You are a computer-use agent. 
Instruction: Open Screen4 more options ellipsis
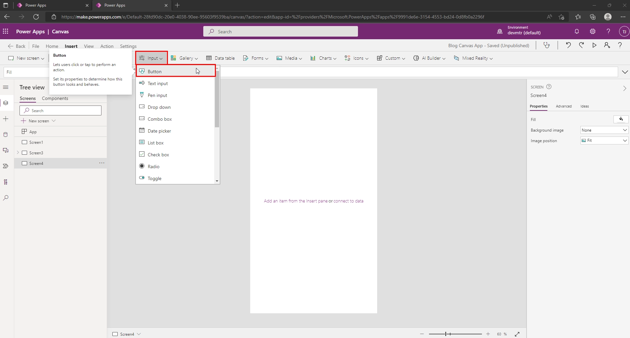click(102, 163)
